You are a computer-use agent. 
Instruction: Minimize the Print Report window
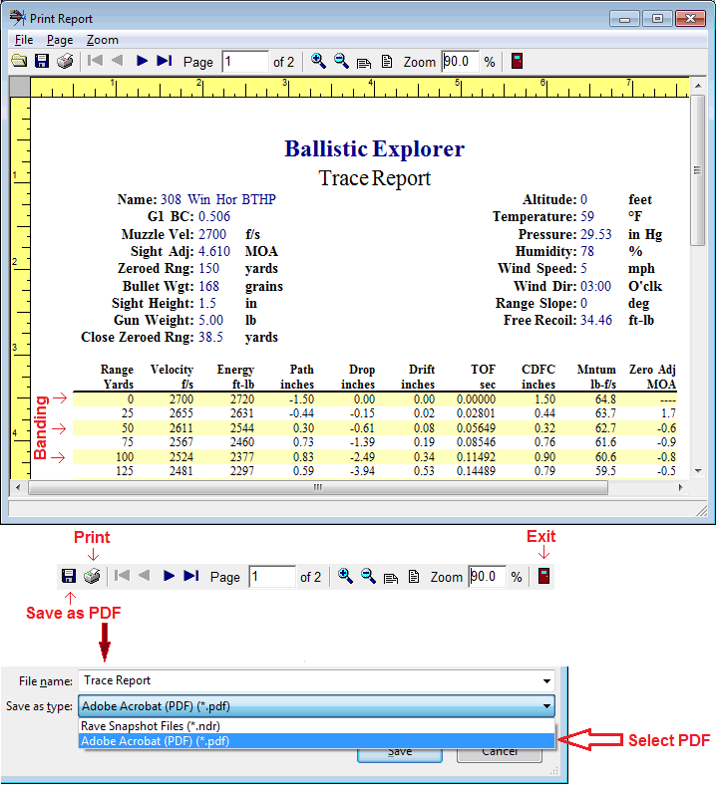tap(624, 19)
